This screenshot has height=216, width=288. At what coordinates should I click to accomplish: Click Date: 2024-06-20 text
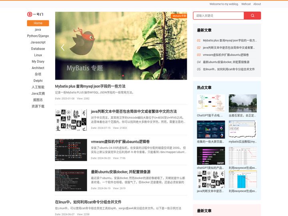[x=101, y=158]
